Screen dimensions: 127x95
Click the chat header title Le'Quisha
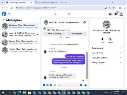coord(65,23)
